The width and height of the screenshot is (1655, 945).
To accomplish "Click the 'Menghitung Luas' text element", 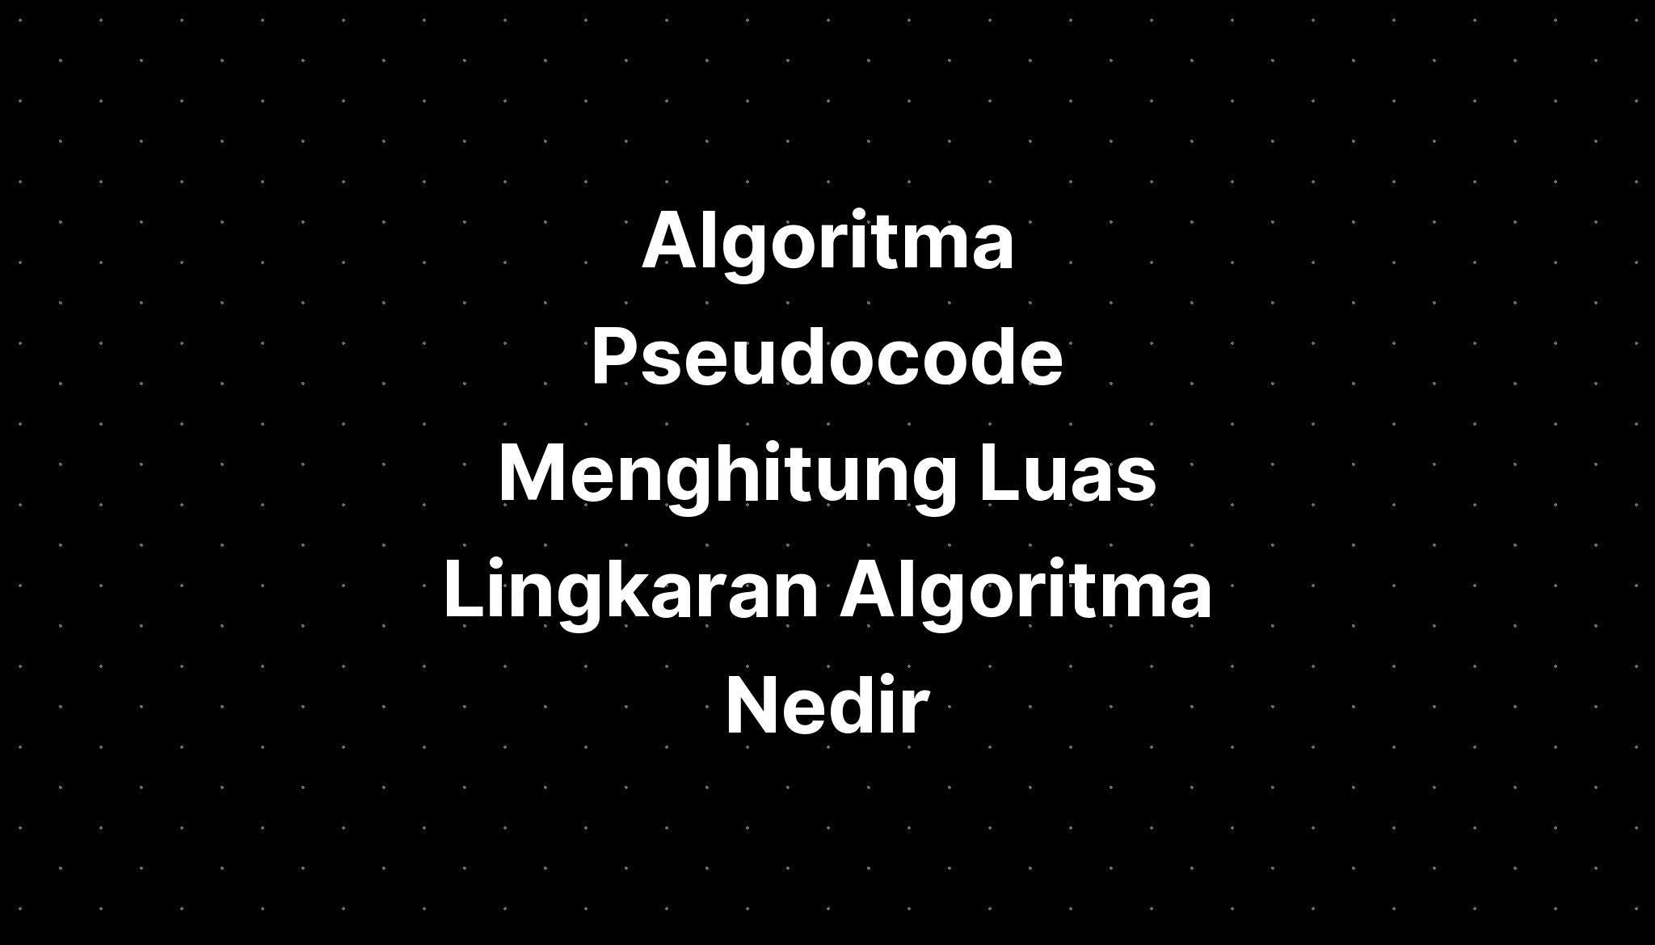I will click(x=827, y=472).
